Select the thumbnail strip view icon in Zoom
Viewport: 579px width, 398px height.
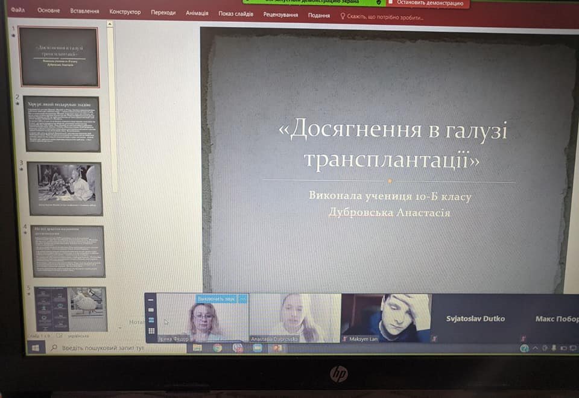151,320
